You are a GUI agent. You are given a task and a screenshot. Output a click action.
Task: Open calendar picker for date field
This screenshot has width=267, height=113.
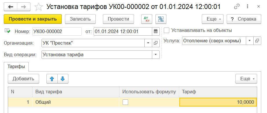(156, 31)
